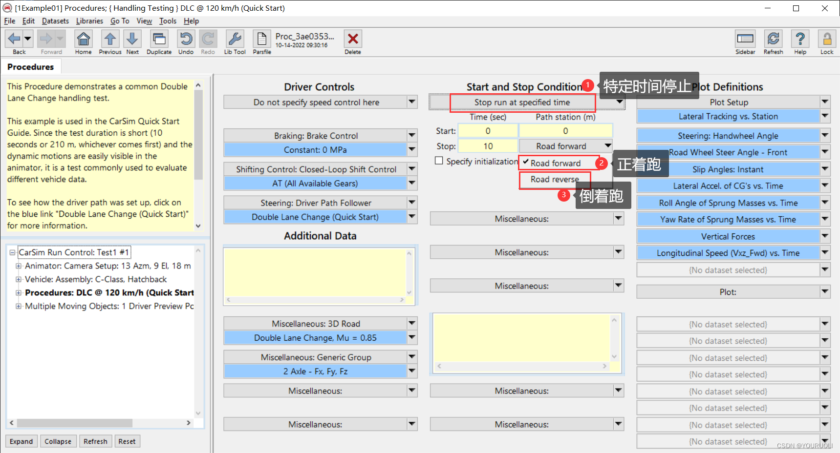Open the Plot: dropdown arrow
The height and width of the screenshot is (453, 840).
pyautogui.click(x=825, y=292)
